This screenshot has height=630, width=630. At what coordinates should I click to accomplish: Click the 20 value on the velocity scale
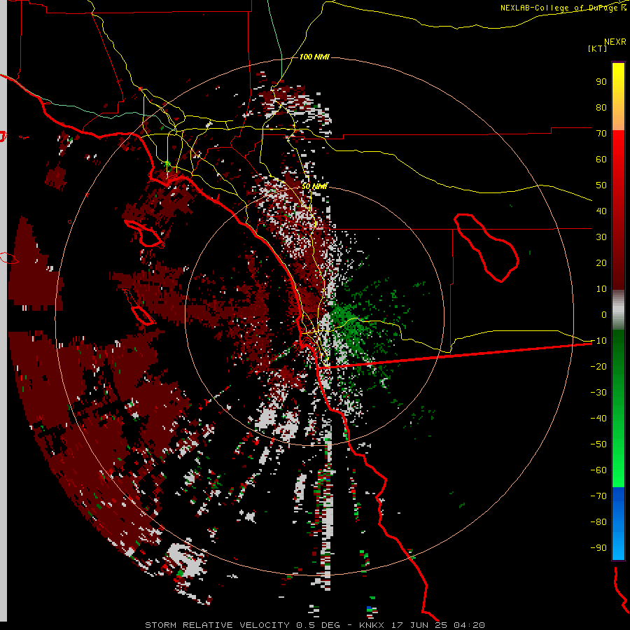pos(601,262)
